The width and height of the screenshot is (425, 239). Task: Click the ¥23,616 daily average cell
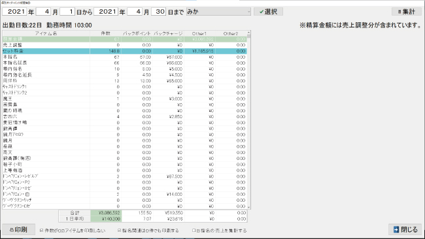[x=168, y=219]
